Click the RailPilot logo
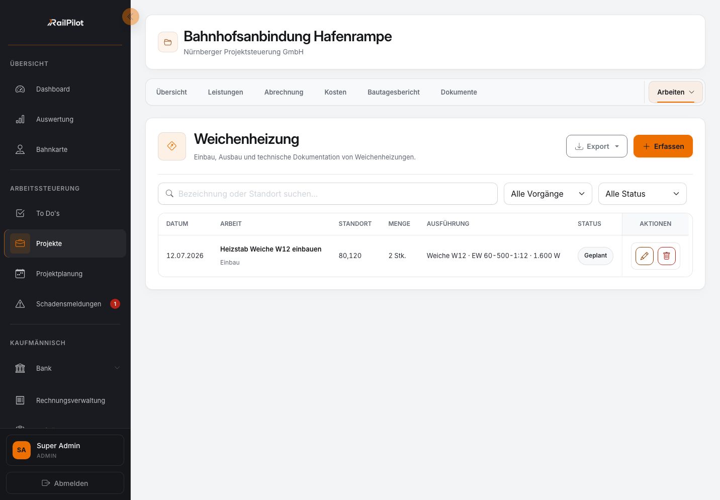 click(x=65, y=23)
